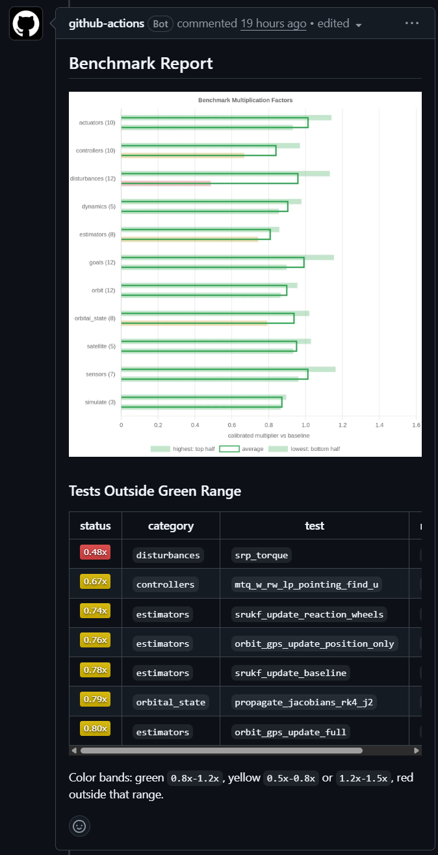438x855 pixels.
Task: Click the test column header
Action: [x=315, y=526]
